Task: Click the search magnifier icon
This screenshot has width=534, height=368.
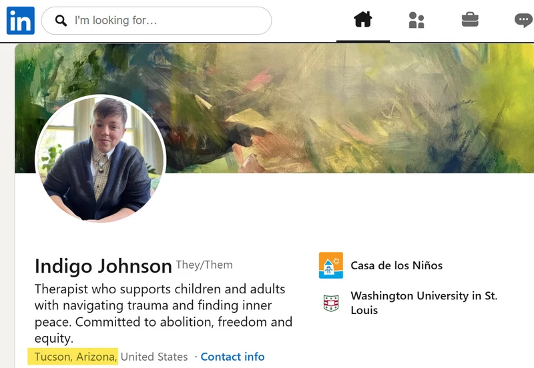Action: click(61, 21)
